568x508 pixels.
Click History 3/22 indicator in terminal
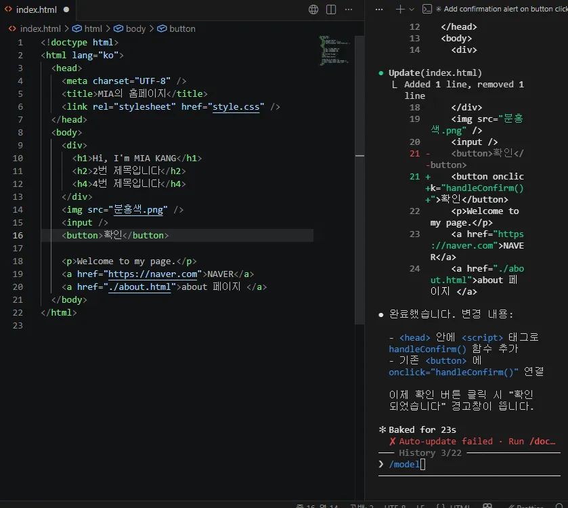click(430, 453)
